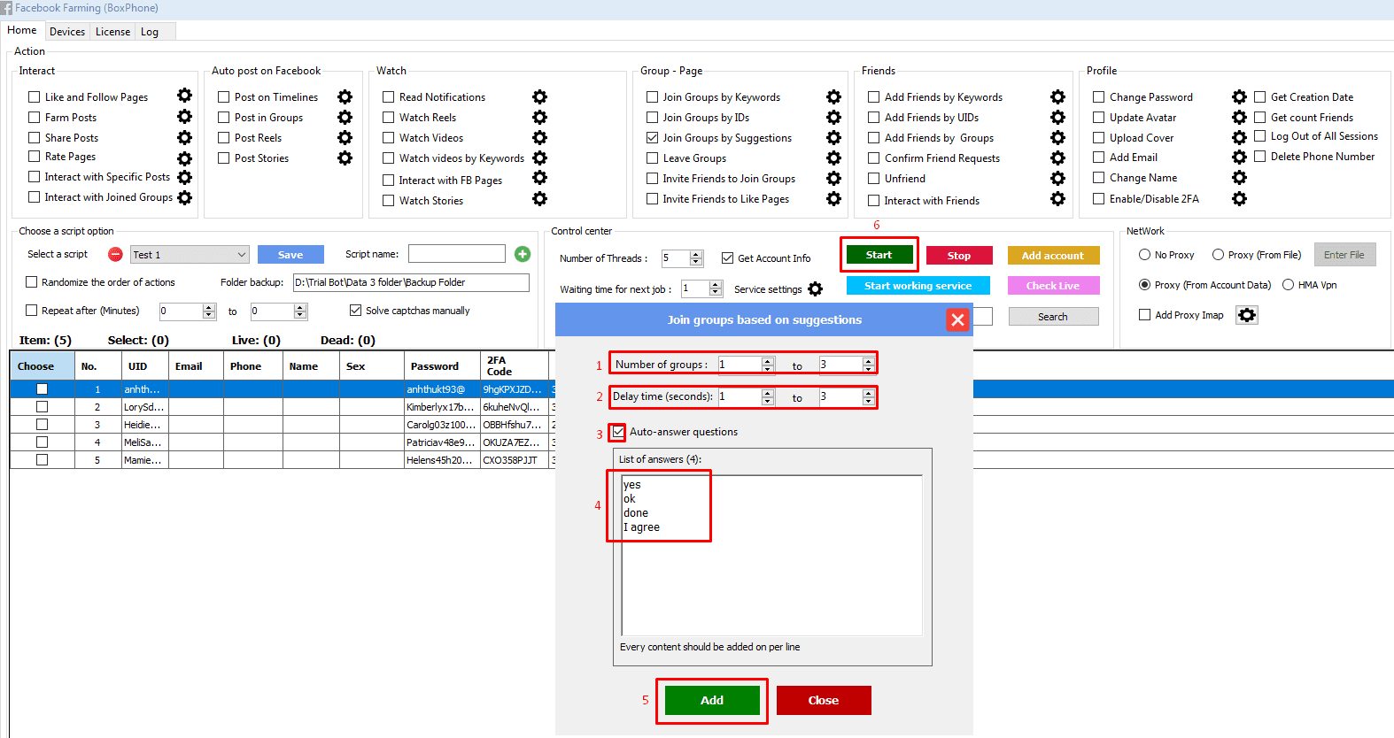Click the Add account button
The height and width of the screenshot is (738, 1394).
pos(1053,256)
